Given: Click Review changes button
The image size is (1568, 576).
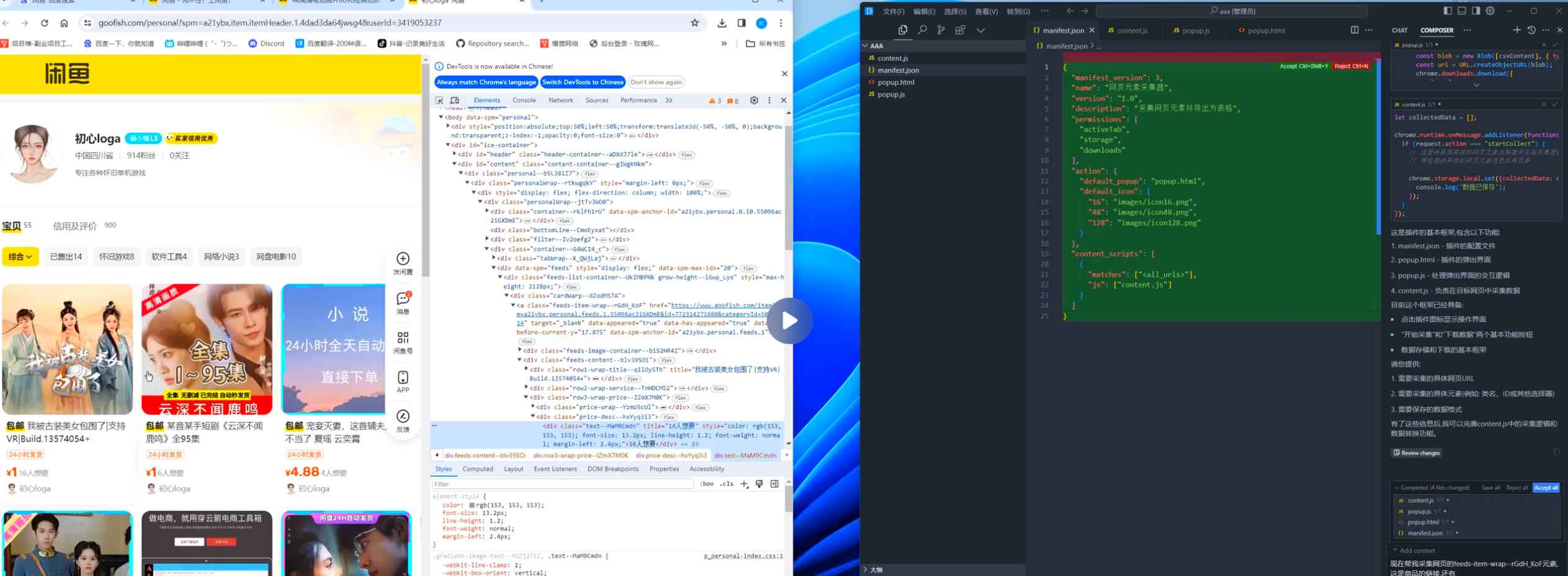Looking at the screenshot, I should point(1416,452).
